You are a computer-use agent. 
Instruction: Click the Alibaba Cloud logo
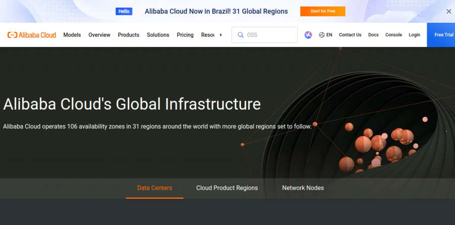[x=32, y=35]
